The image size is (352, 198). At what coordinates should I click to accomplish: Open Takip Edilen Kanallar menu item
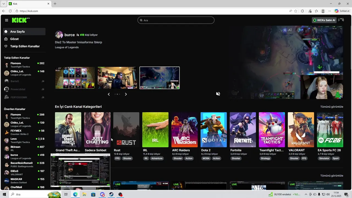24,46
